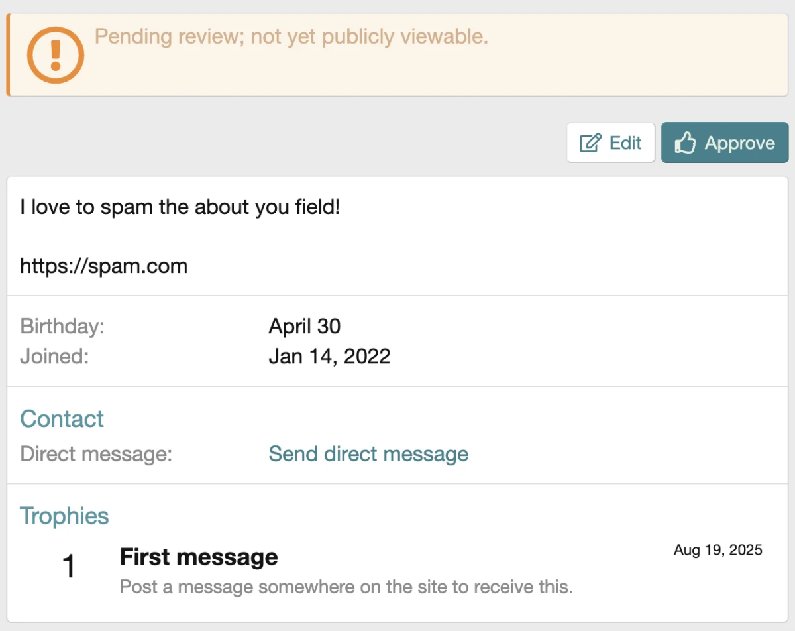Click the https://spam.com text
This screenshot has width=795, height=631.
104,266
